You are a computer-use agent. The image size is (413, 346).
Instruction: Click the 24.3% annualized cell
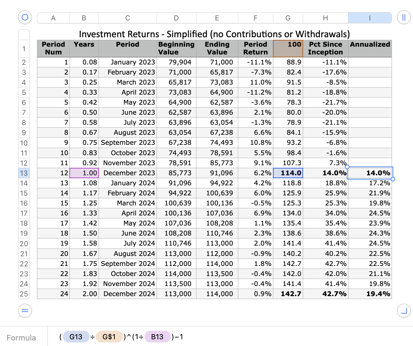(x=370, y=233)
